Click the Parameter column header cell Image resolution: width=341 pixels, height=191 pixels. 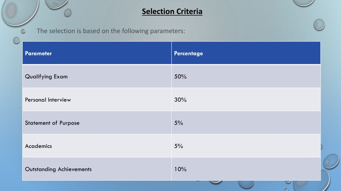tap(97, 53)
